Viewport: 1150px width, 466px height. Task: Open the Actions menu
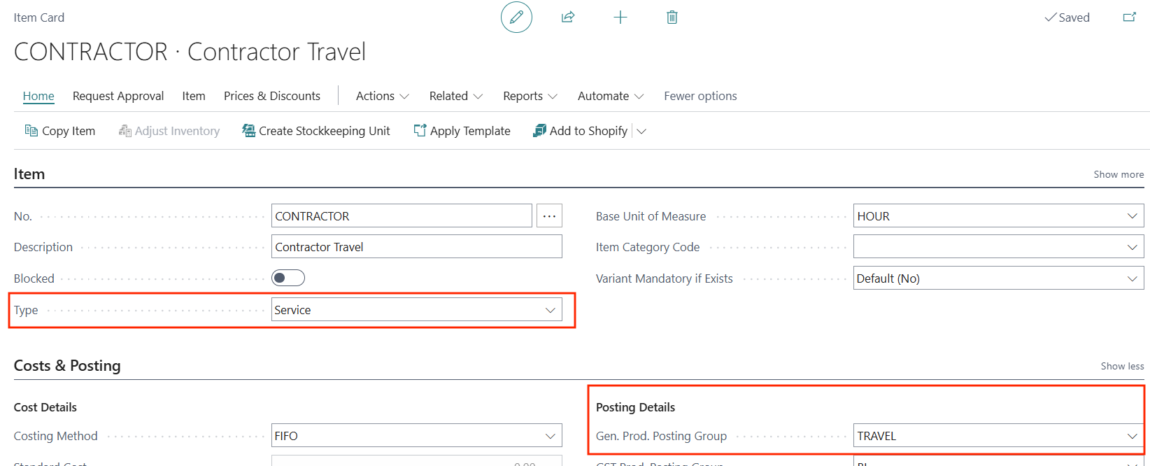click(x=382, y=96)
